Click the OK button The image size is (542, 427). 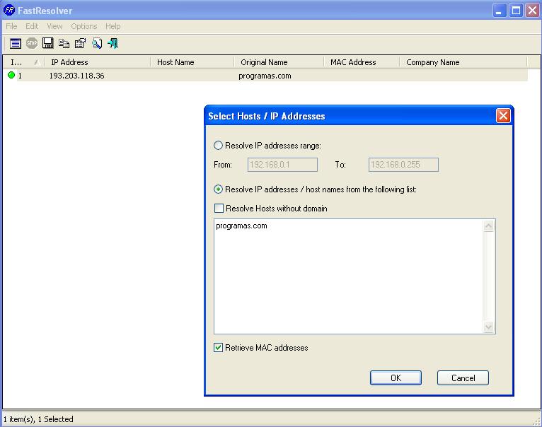pyautogui.click(x=396, y=378)
